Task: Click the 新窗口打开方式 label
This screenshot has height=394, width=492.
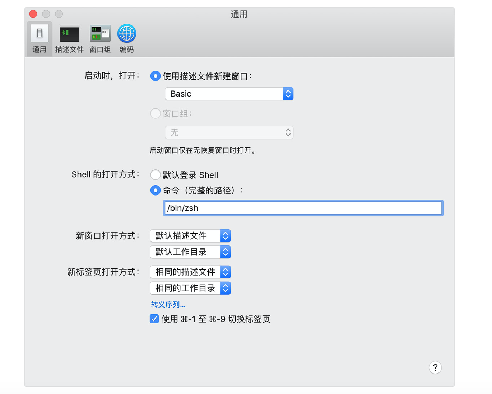Action: 107,236
